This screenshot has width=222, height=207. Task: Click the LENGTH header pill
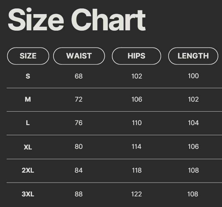click(193, 56)
